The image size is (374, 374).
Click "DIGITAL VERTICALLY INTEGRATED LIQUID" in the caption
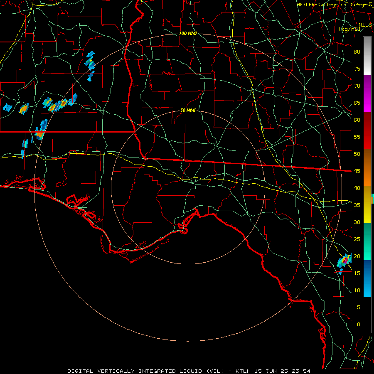coord(134,371)
